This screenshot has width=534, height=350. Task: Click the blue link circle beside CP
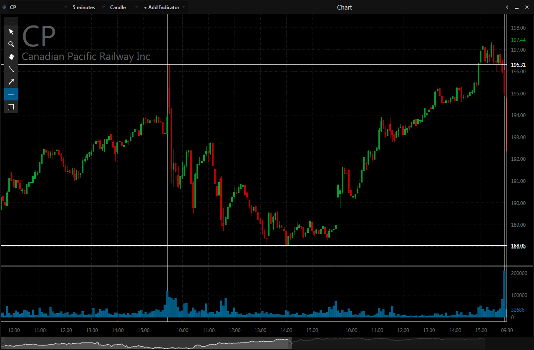[4, 7]
